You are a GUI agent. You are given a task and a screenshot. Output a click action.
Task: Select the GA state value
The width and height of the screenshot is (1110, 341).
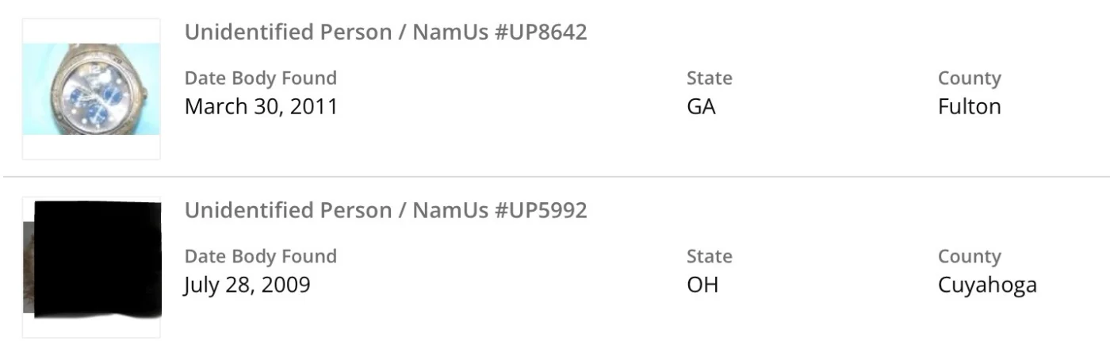pyautogui.click(x=701, y=106)
